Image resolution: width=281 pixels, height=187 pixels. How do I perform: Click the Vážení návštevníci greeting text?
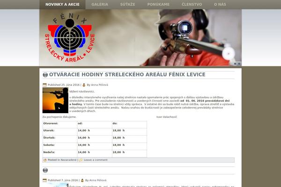click(x=82, y=92)
